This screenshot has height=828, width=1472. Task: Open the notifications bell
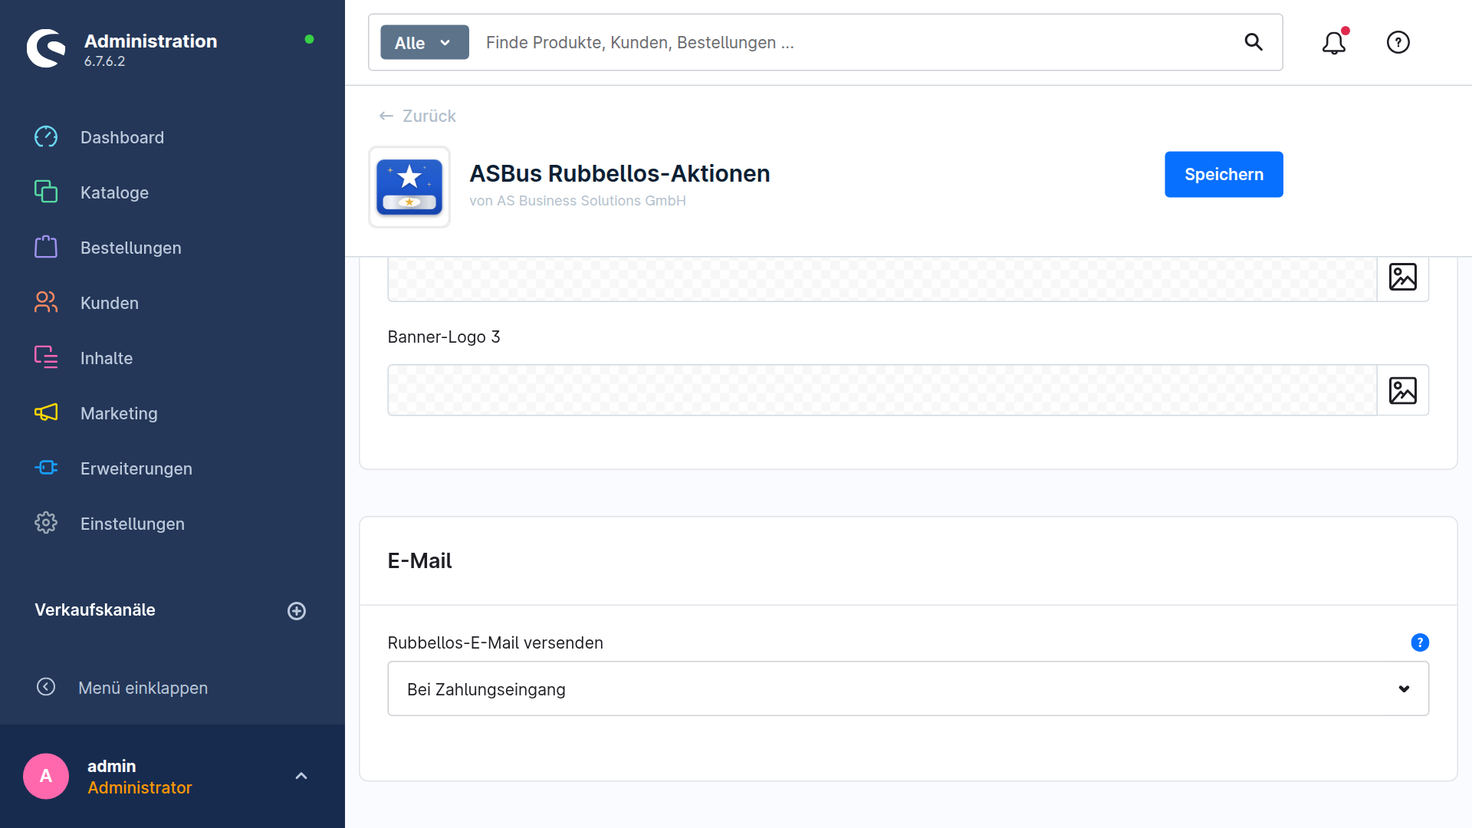click(1334, 42)
